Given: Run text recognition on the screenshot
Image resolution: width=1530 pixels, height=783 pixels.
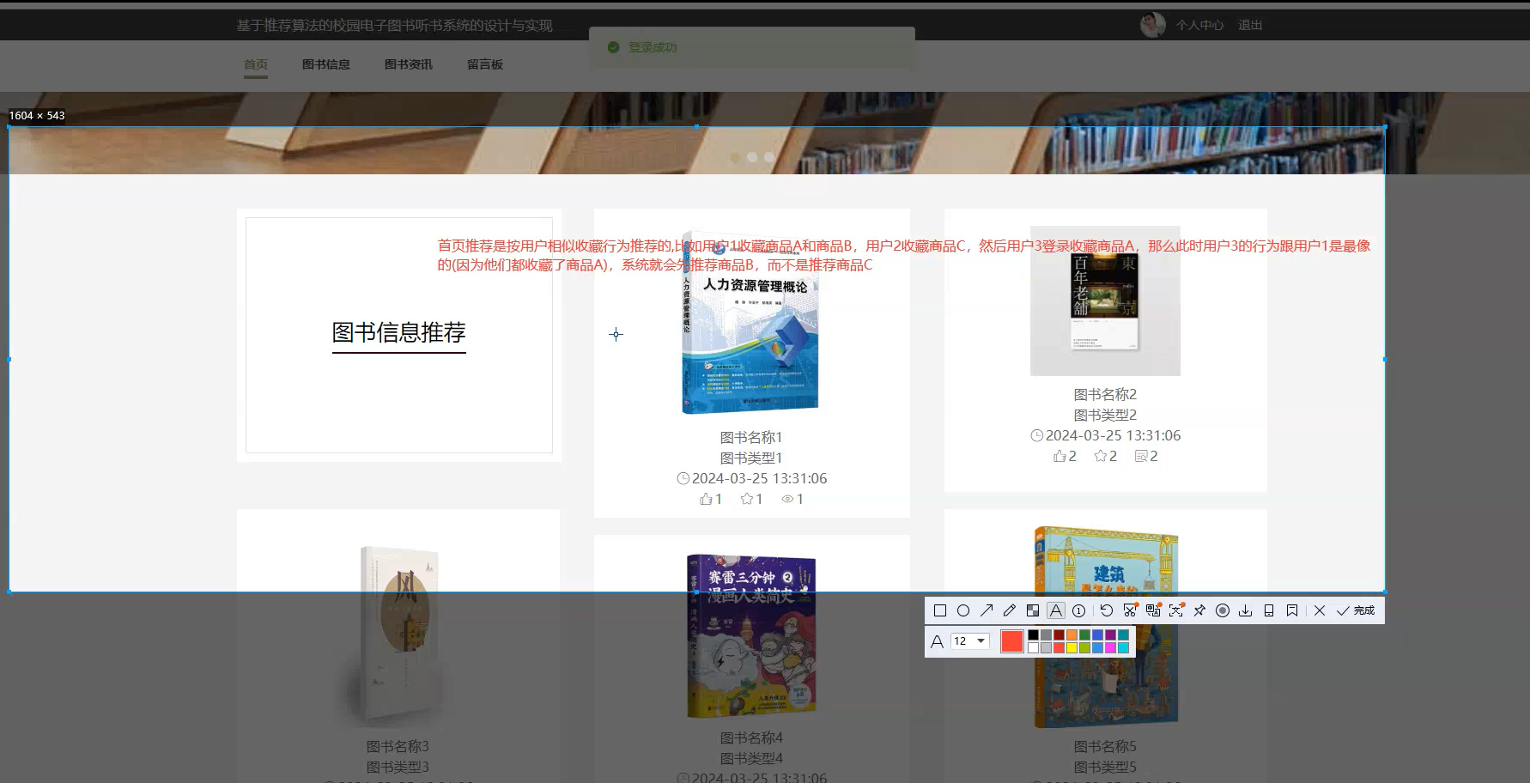Looking at the screenshot, I should [x=1176, y=610].
